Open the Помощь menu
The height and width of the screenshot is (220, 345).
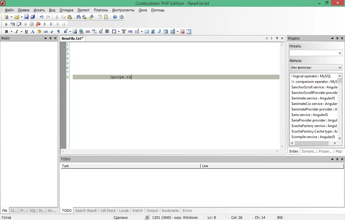158,10
